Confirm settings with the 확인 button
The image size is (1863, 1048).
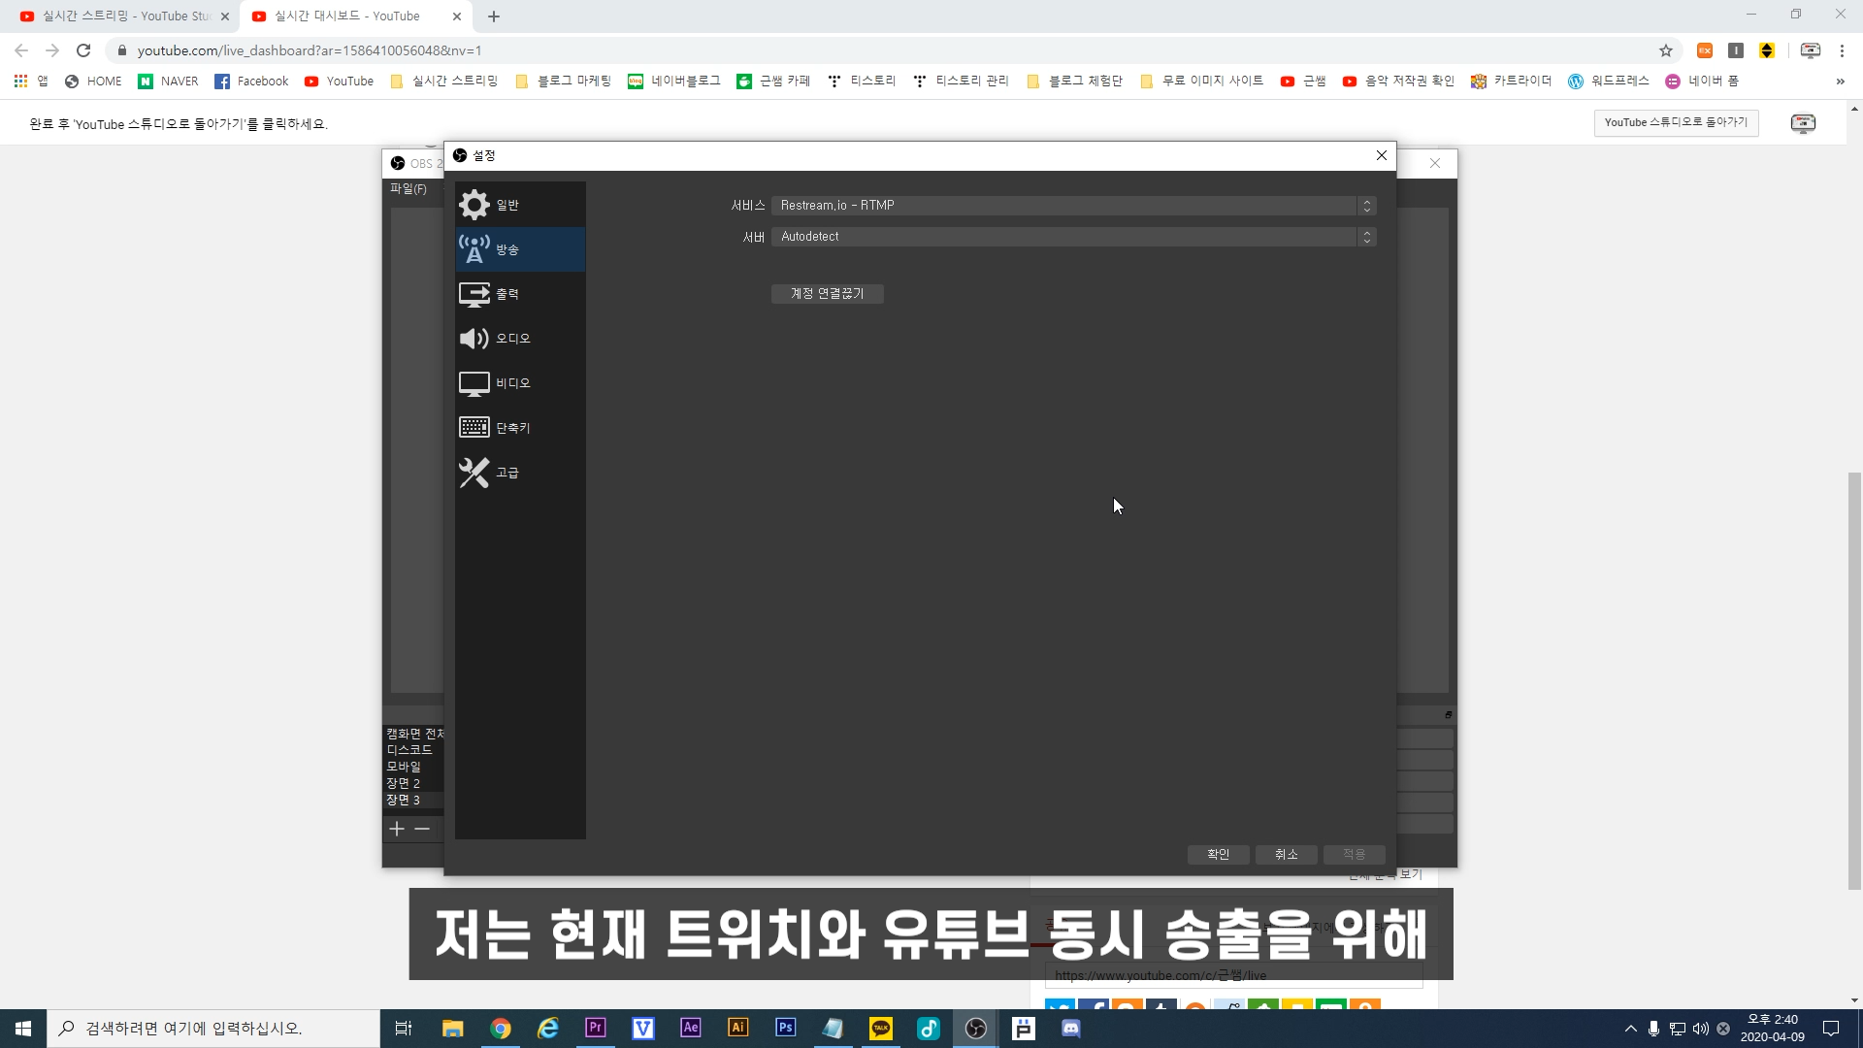pos(1218,854)
